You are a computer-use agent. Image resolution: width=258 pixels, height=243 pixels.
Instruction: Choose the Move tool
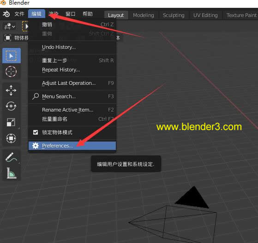11,90
